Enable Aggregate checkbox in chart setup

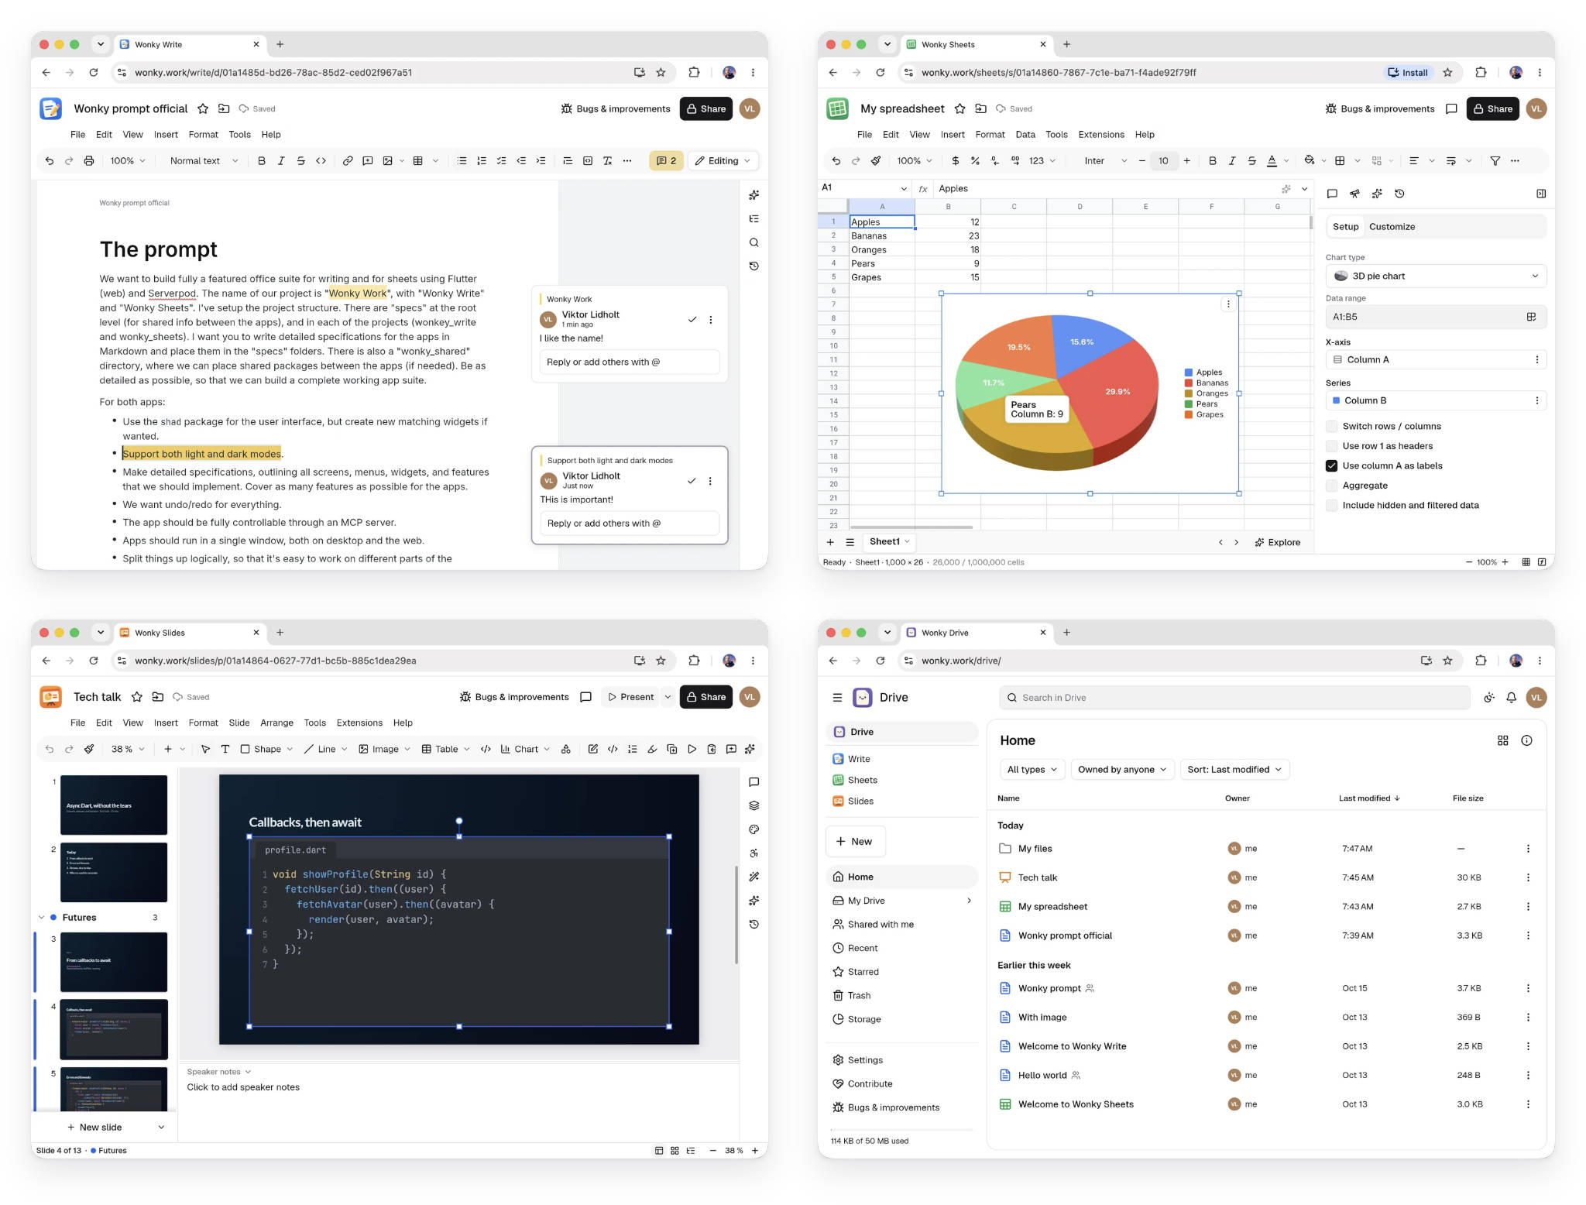(1331, 486)
